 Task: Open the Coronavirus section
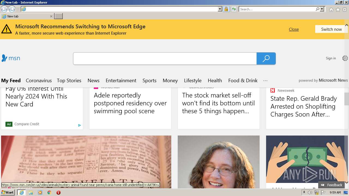(39, 81)
